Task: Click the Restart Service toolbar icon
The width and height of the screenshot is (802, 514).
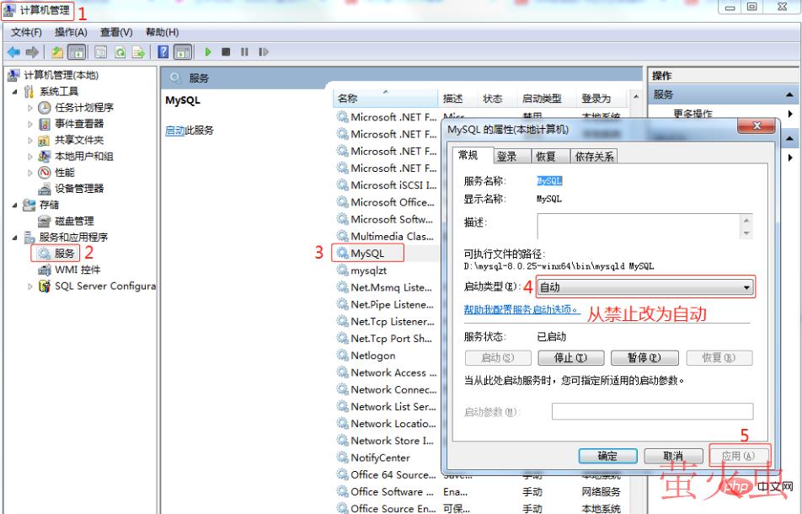Action: click(264, 52)
